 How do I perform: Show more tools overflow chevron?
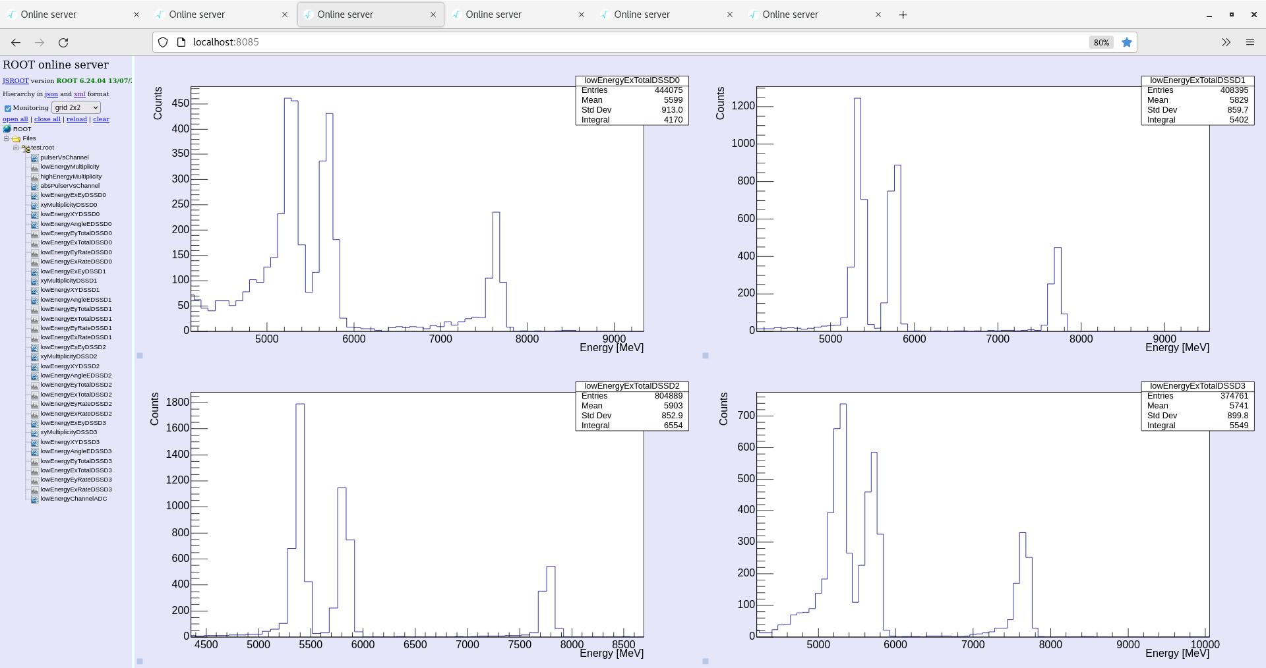click(1226, 43)
